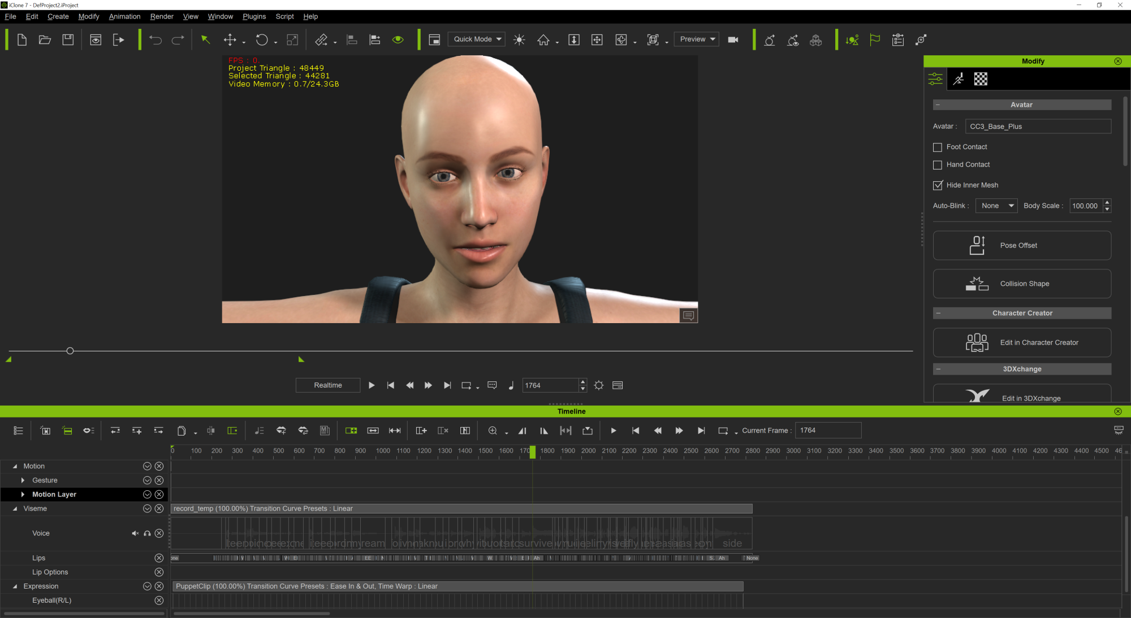Click Edit in 3DXchange button

1022,394
